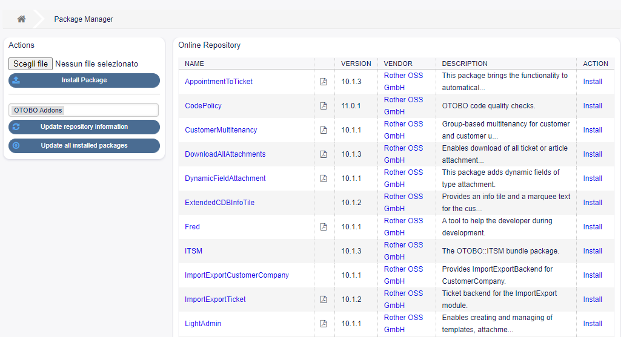Choose a file with Scegli file

pos(30,64)
